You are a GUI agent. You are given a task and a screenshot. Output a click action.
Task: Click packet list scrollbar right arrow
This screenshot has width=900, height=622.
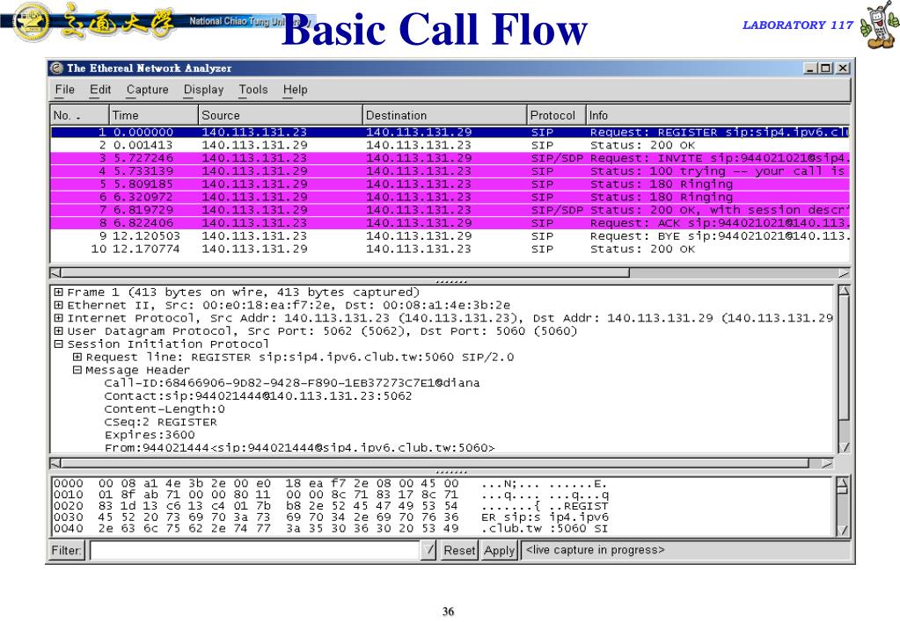(x=844, y=273)
